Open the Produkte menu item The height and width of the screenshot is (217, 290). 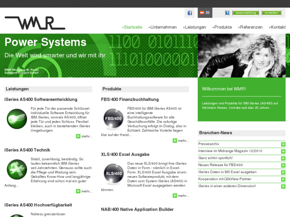pyautogui.click(x=222, y=27)
